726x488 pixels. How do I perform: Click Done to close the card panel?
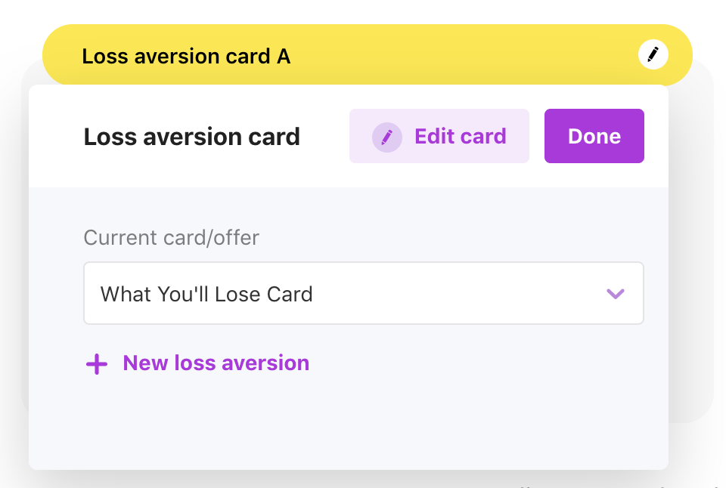pos(594,136)
